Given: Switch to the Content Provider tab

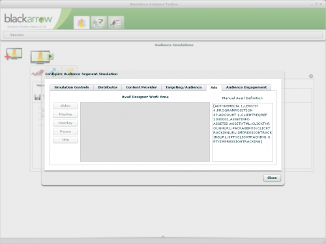Looking at the screenshot, I should point(141,87).
